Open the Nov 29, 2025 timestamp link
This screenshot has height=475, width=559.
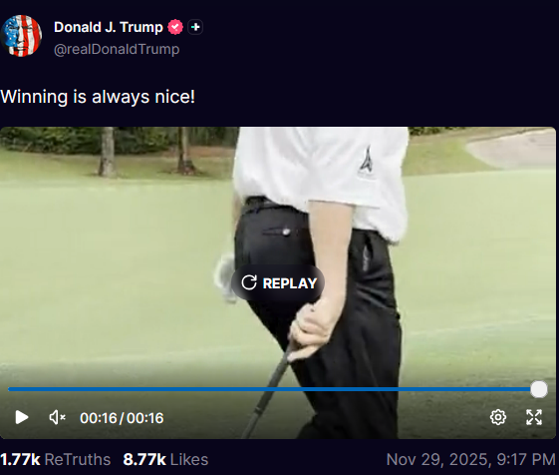point(471,460)
